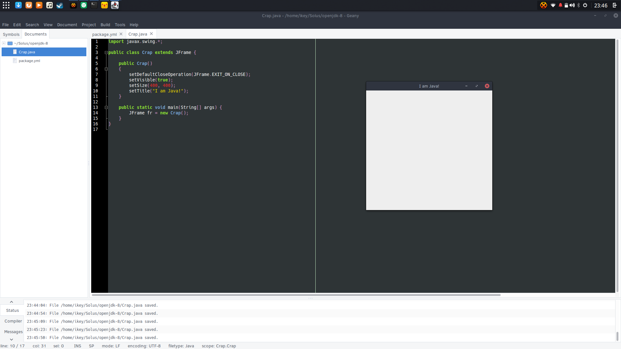Open the HexChat tray icon
Image resolution: width=621 pixels, height=349 pixels.
(544, 5)
